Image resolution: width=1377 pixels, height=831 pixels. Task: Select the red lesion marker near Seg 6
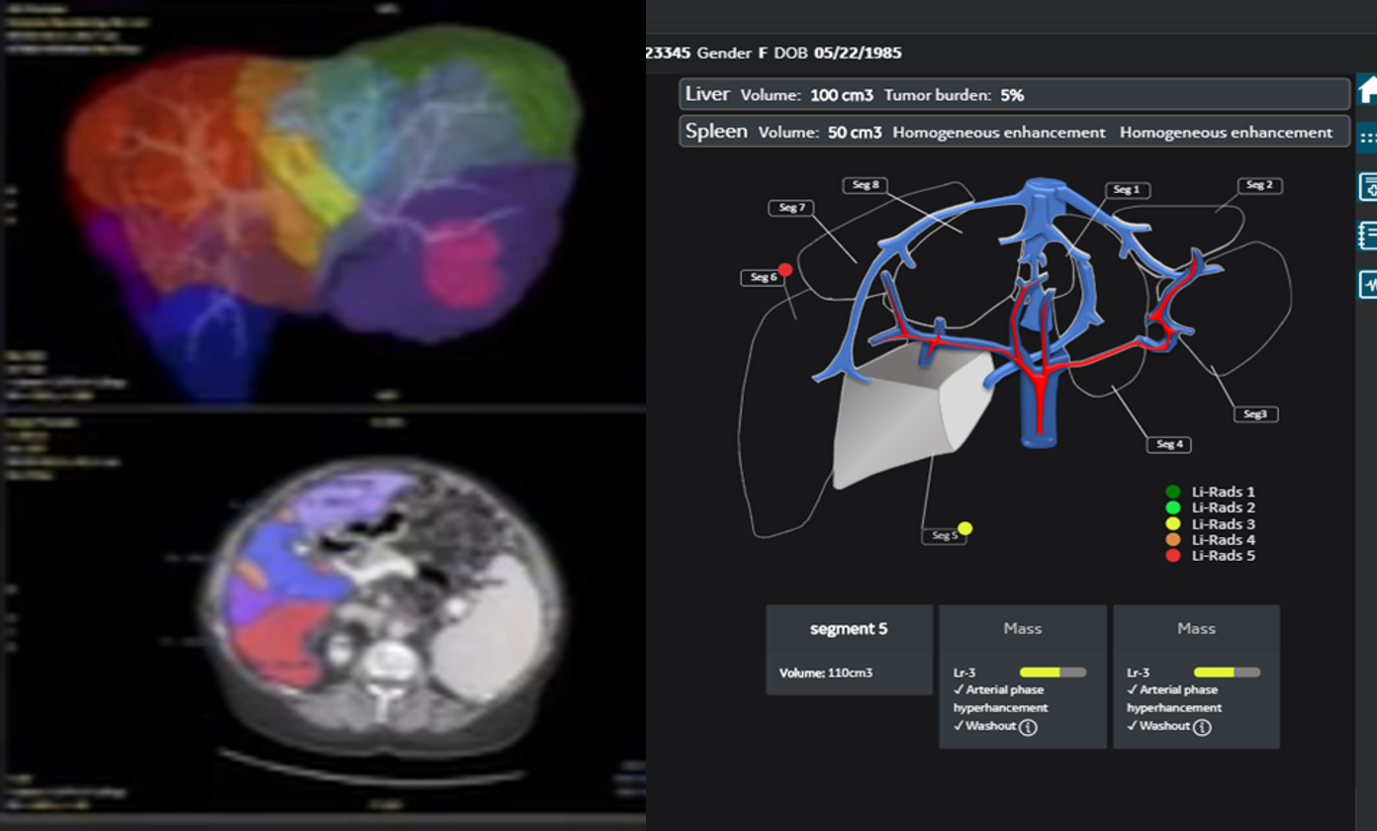pyautogui.click(x=784, y=270)
